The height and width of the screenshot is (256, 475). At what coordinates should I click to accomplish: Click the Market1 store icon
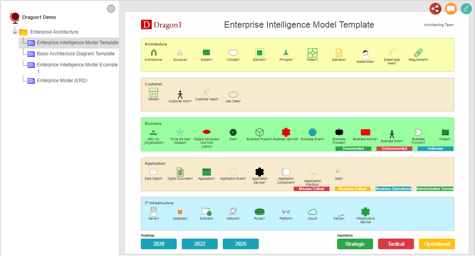point(153,93)
